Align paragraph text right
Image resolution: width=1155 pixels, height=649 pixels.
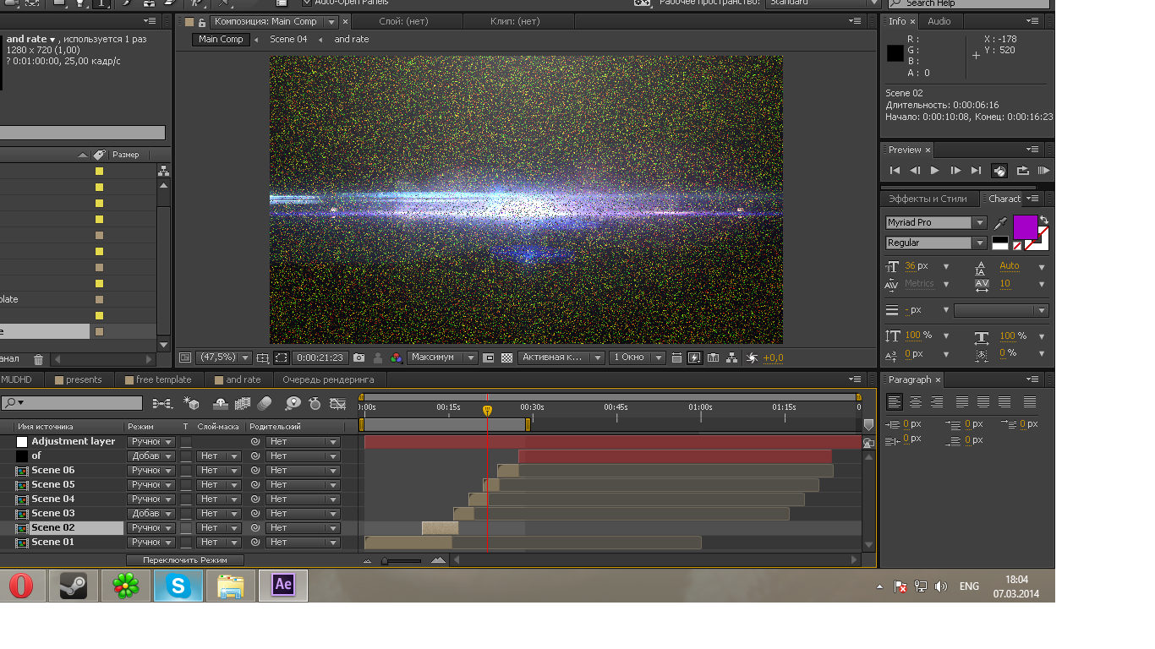(x=937, y=402)
